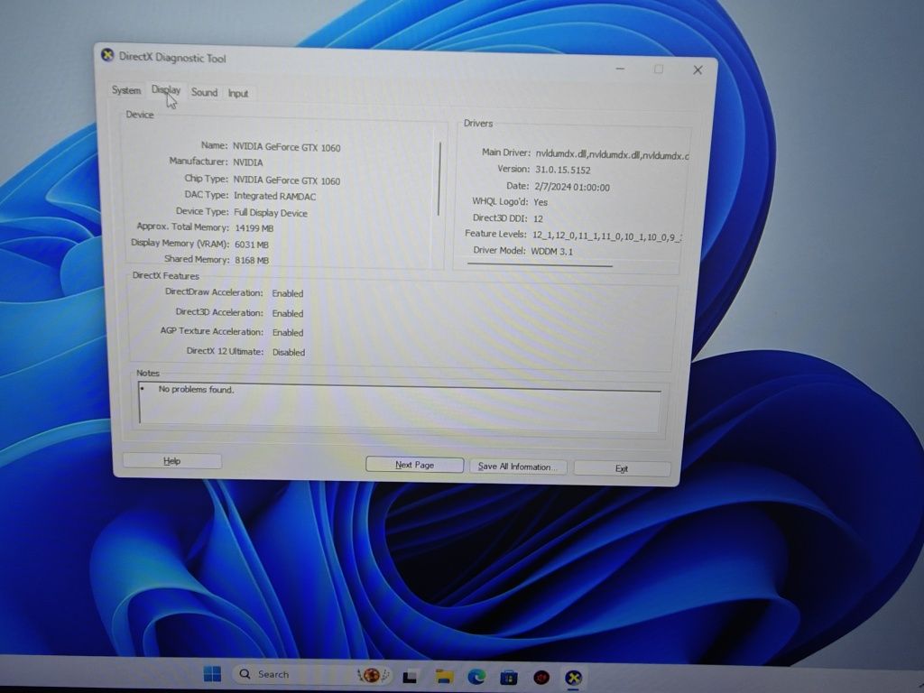Click Save All Information button

point(518,467)
